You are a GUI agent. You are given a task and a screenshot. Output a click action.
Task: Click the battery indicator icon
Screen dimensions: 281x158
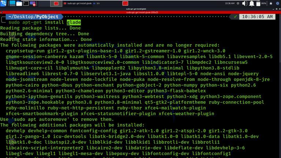258,3
